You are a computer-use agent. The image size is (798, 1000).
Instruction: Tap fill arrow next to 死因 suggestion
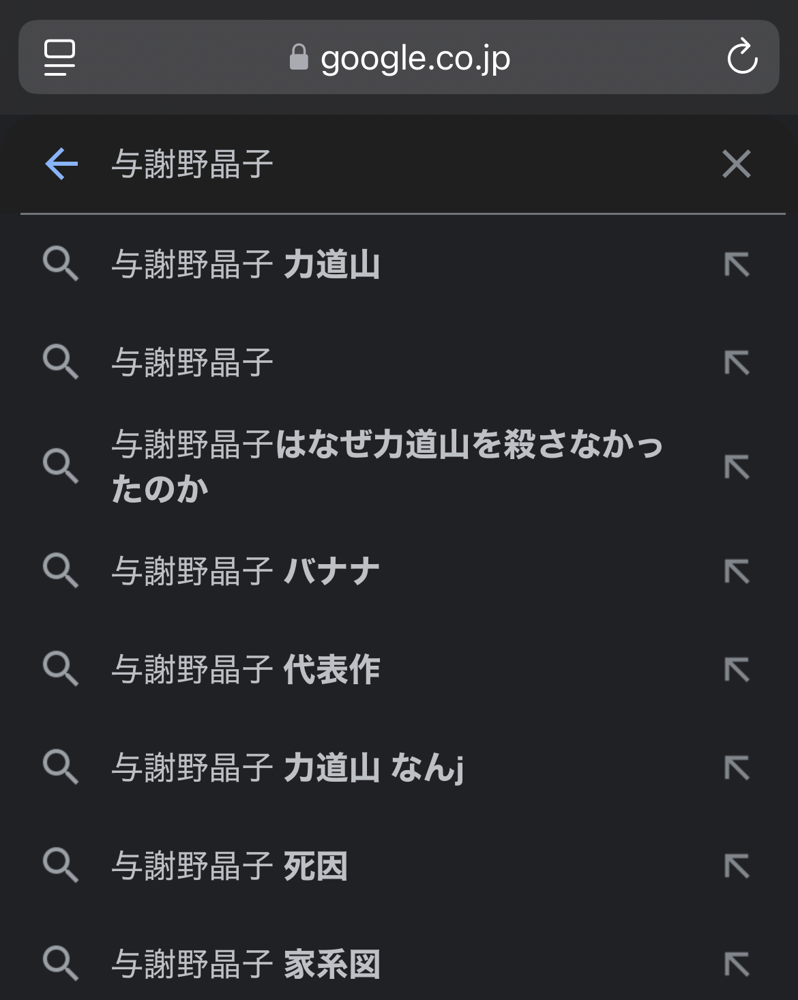(x=737, y=866)
